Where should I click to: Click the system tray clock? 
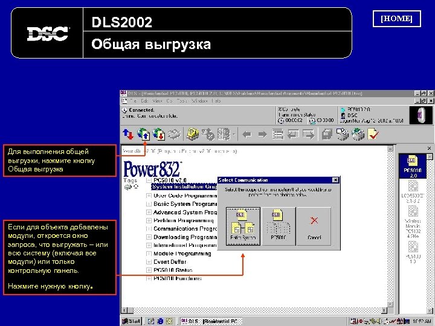pyautogui.click(x=421, y=321)
